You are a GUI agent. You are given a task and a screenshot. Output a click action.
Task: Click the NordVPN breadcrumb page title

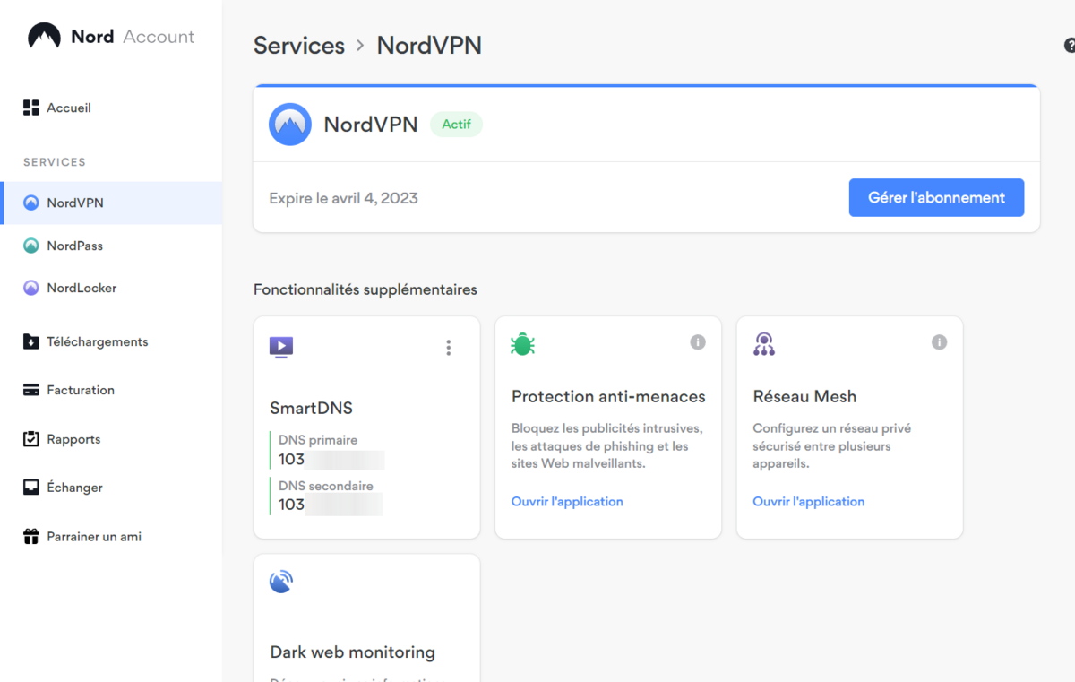pos(429,46)
